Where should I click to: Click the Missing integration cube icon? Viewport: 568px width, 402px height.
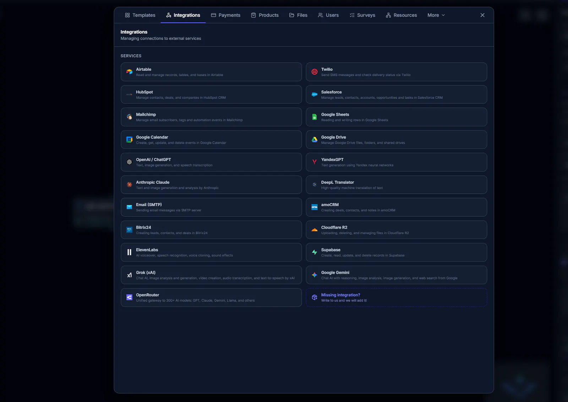(x=315, y=298)
